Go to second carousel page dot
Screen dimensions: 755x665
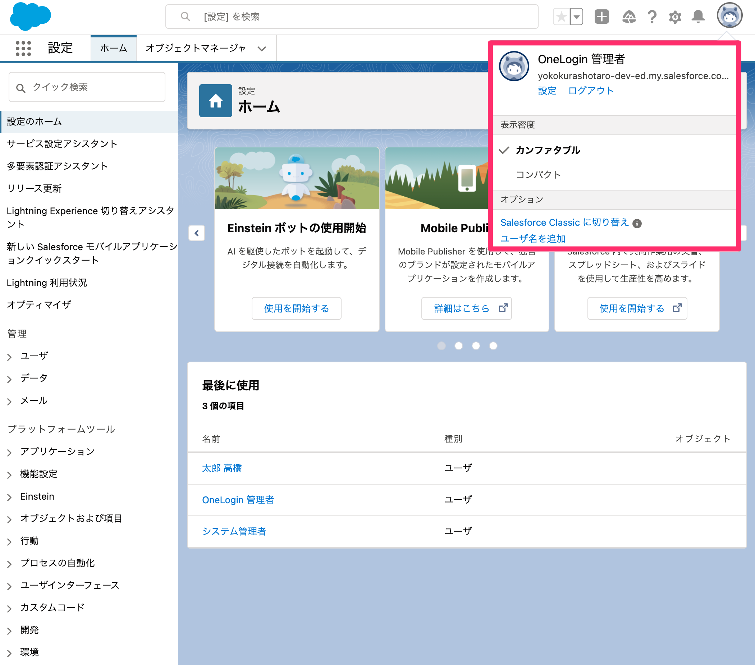pos(458,346)
